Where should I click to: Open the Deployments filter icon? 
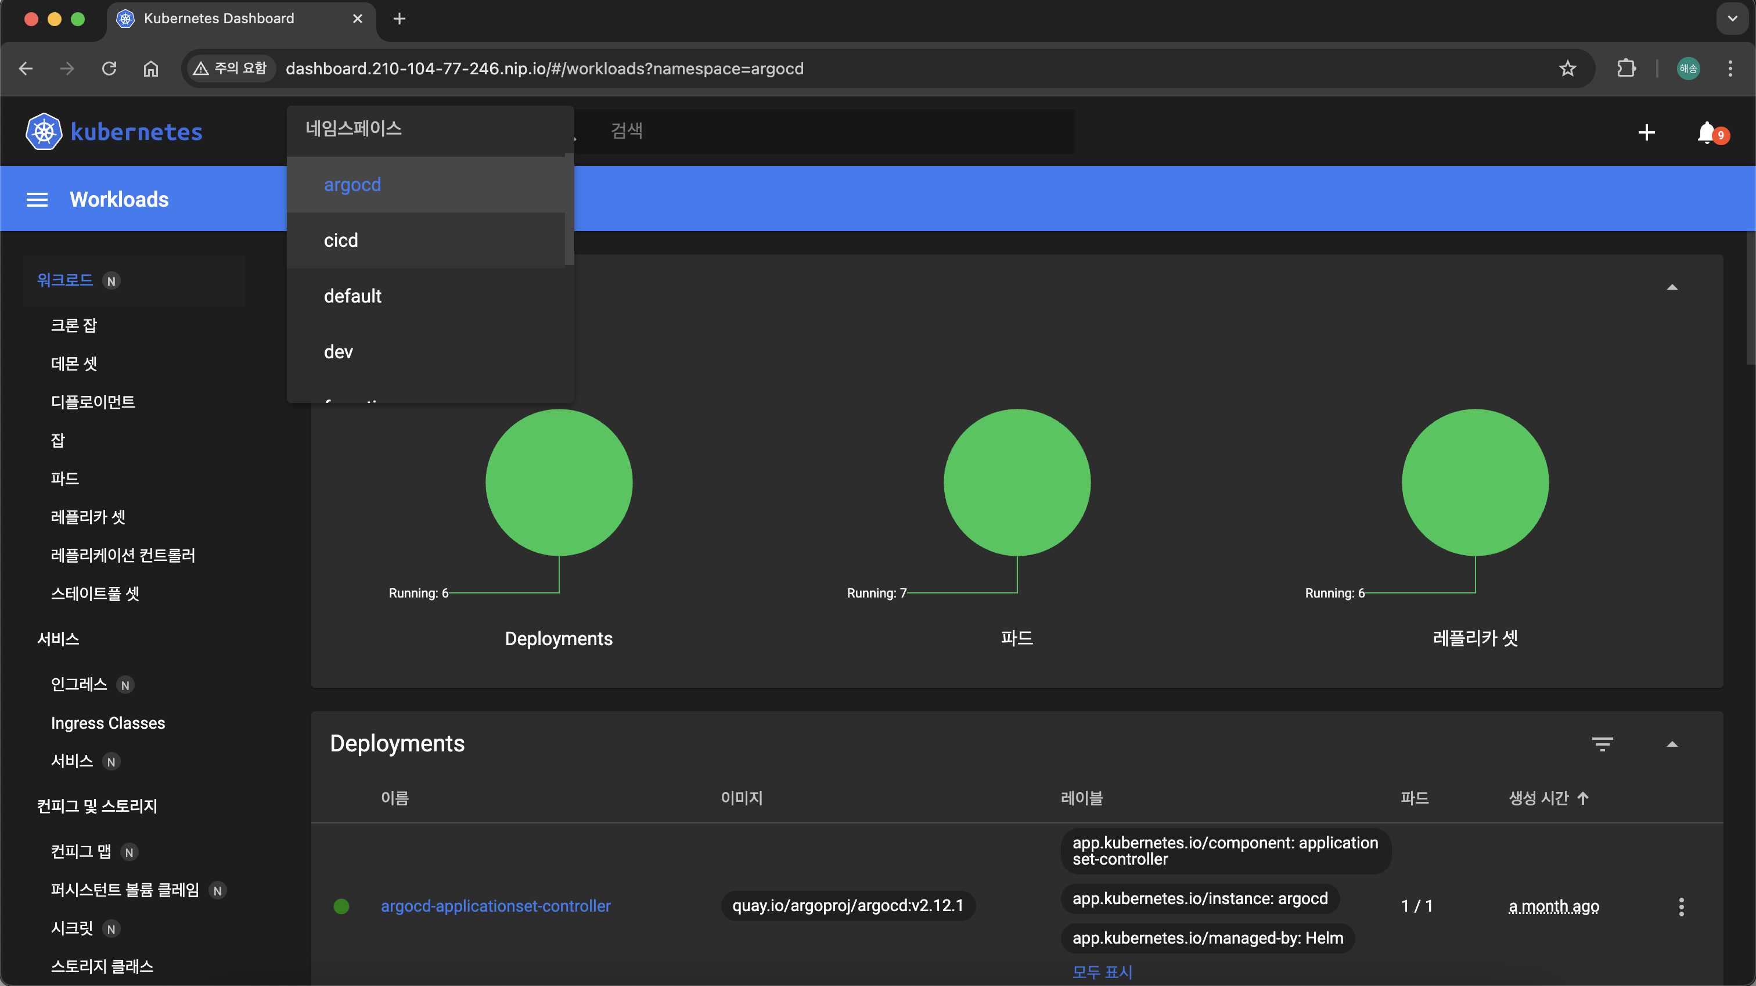coord(1602,744)
